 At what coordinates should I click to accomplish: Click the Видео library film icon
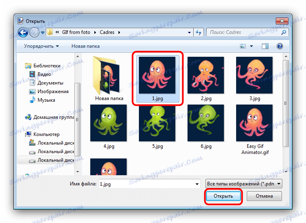32,74
